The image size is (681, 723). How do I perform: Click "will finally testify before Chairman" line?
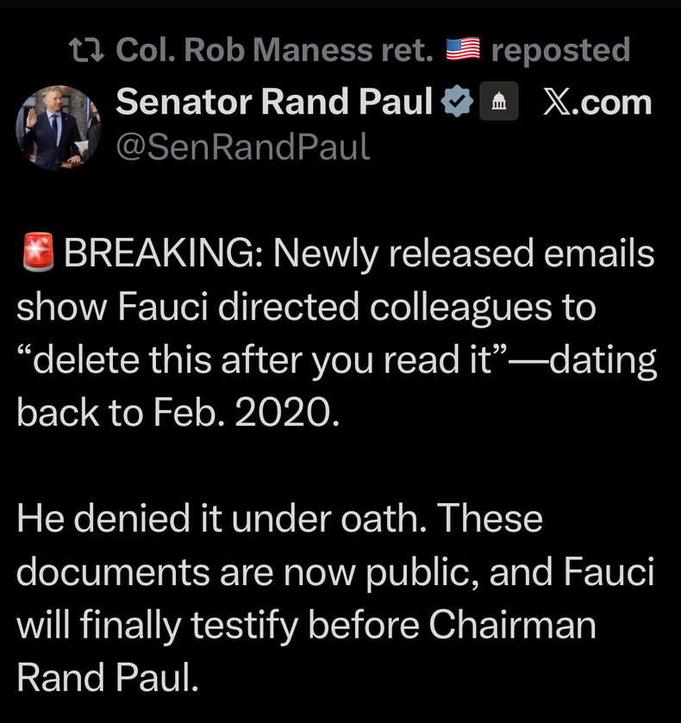tap(306, 626)
